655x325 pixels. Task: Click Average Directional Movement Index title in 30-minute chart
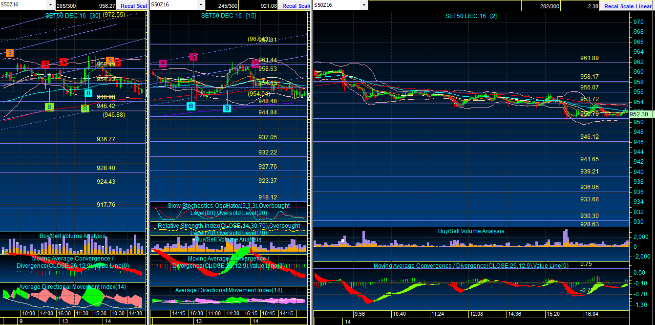72,287
